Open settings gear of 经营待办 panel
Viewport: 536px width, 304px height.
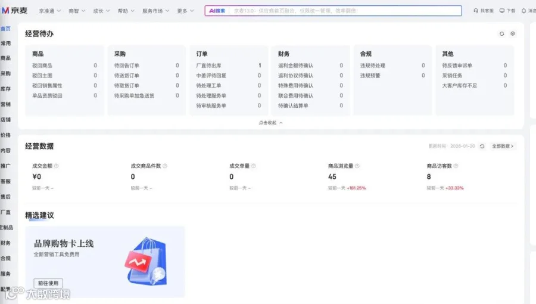click(512, 33)
